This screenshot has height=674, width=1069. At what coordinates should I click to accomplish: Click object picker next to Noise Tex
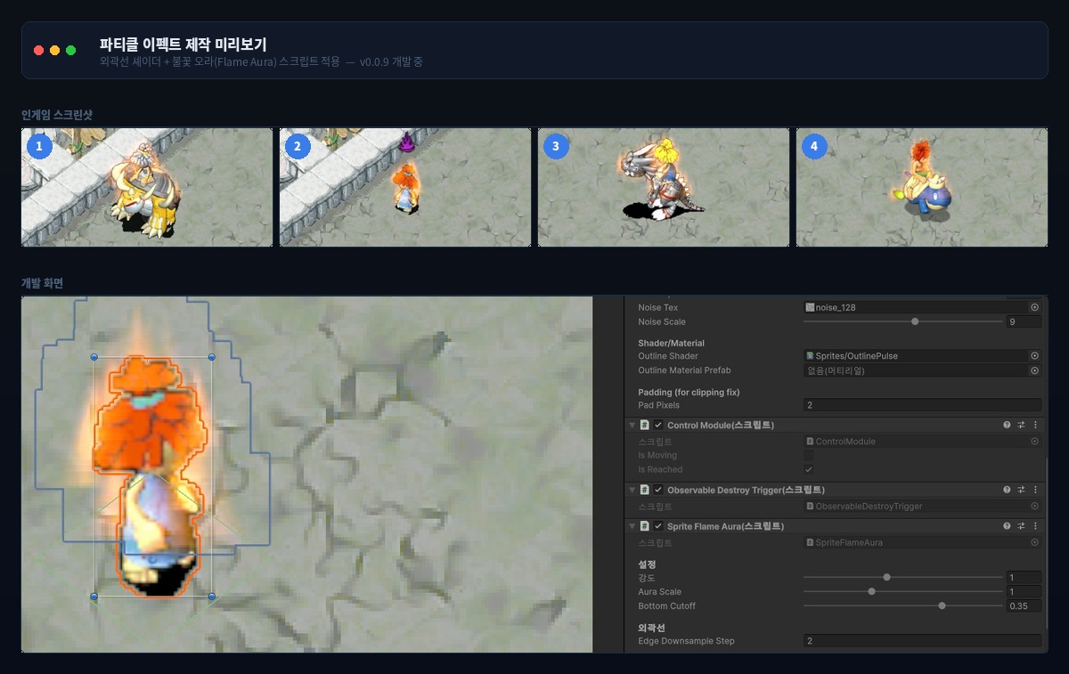(1034, 307)
